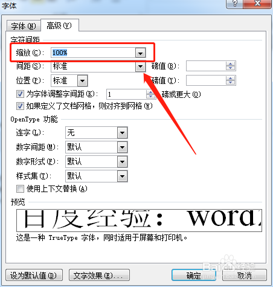Screen dimensions: 273x287
Task: Enable 使用上下文替换(A) checkbox
Action: click(x=20, y=189)
